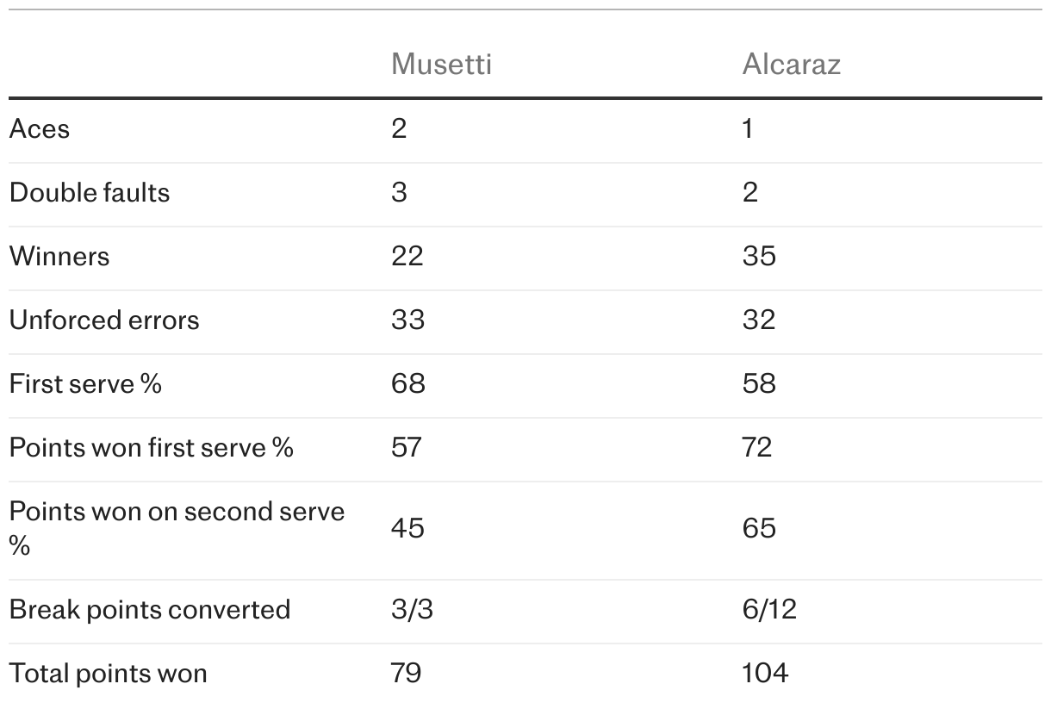The height and width of the screenshot is (715, 1051).
Task: Click the Alcaraz column header
Action: point(791,65)
